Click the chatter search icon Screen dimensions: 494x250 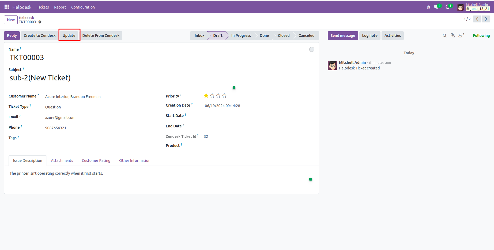pos(445,36)
